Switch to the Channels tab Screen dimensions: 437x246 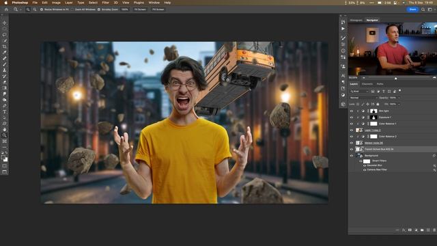coord(367,84)
